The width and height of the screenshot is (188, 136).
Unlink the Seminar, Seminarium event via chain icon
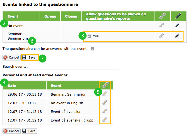(x=162, y=36)
